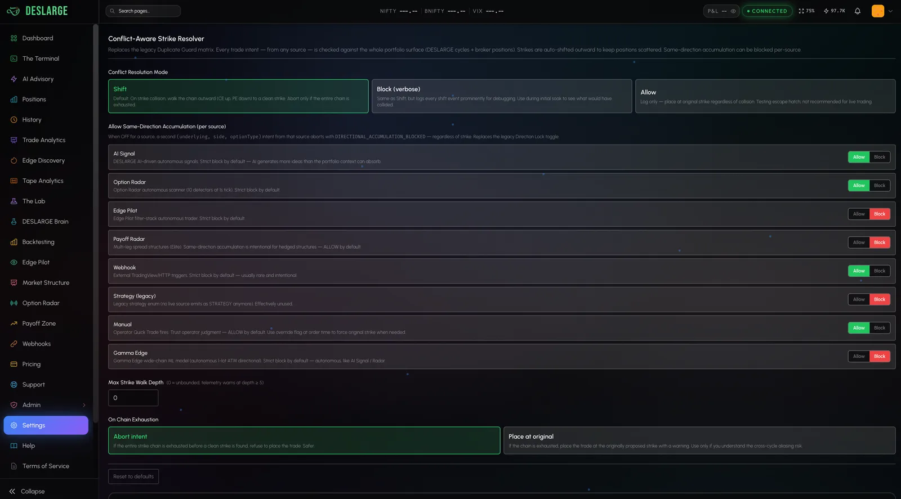The width and height of the screenshot is (901, 499).
Task: Click the P&L pill in the header
Action: (721, 11)
